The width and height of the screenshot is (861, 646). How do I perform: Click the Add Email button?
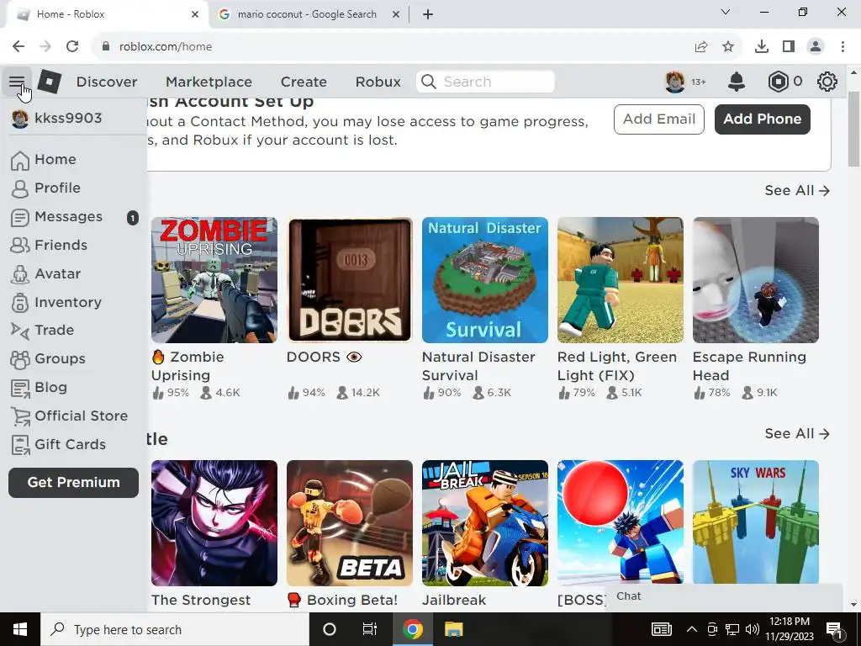point(659,119)
